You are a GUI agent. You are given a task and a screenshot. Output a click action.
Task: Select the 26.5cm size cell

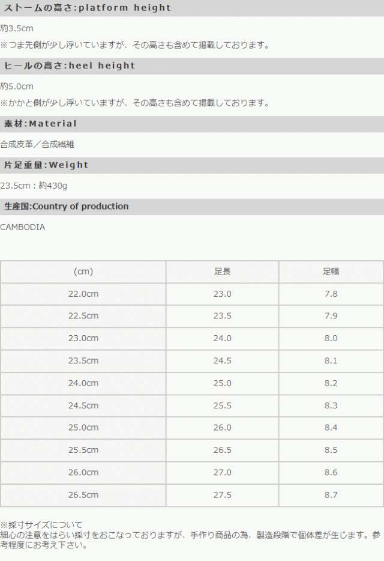(83, 495)
